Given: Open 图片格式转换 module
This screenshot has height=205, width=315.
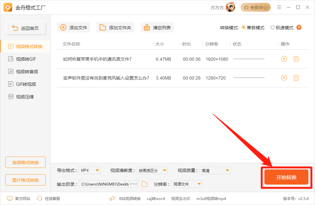Looking at the screenshot, I should [25, 180].
